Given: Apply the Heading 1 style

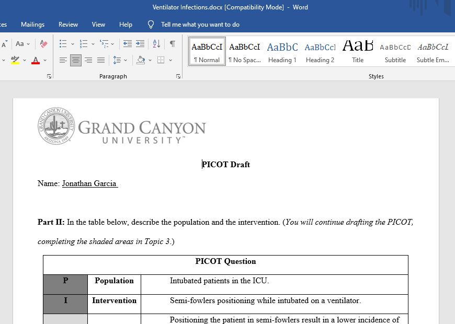Looking at the screenshot, I should click(282, 51).
